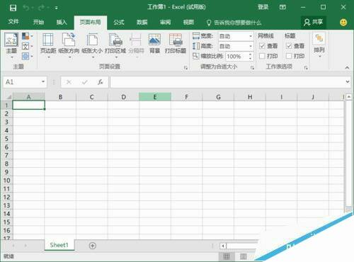Select the Sheet1 tab
The image size is (354, 262).
coord(59,245)
